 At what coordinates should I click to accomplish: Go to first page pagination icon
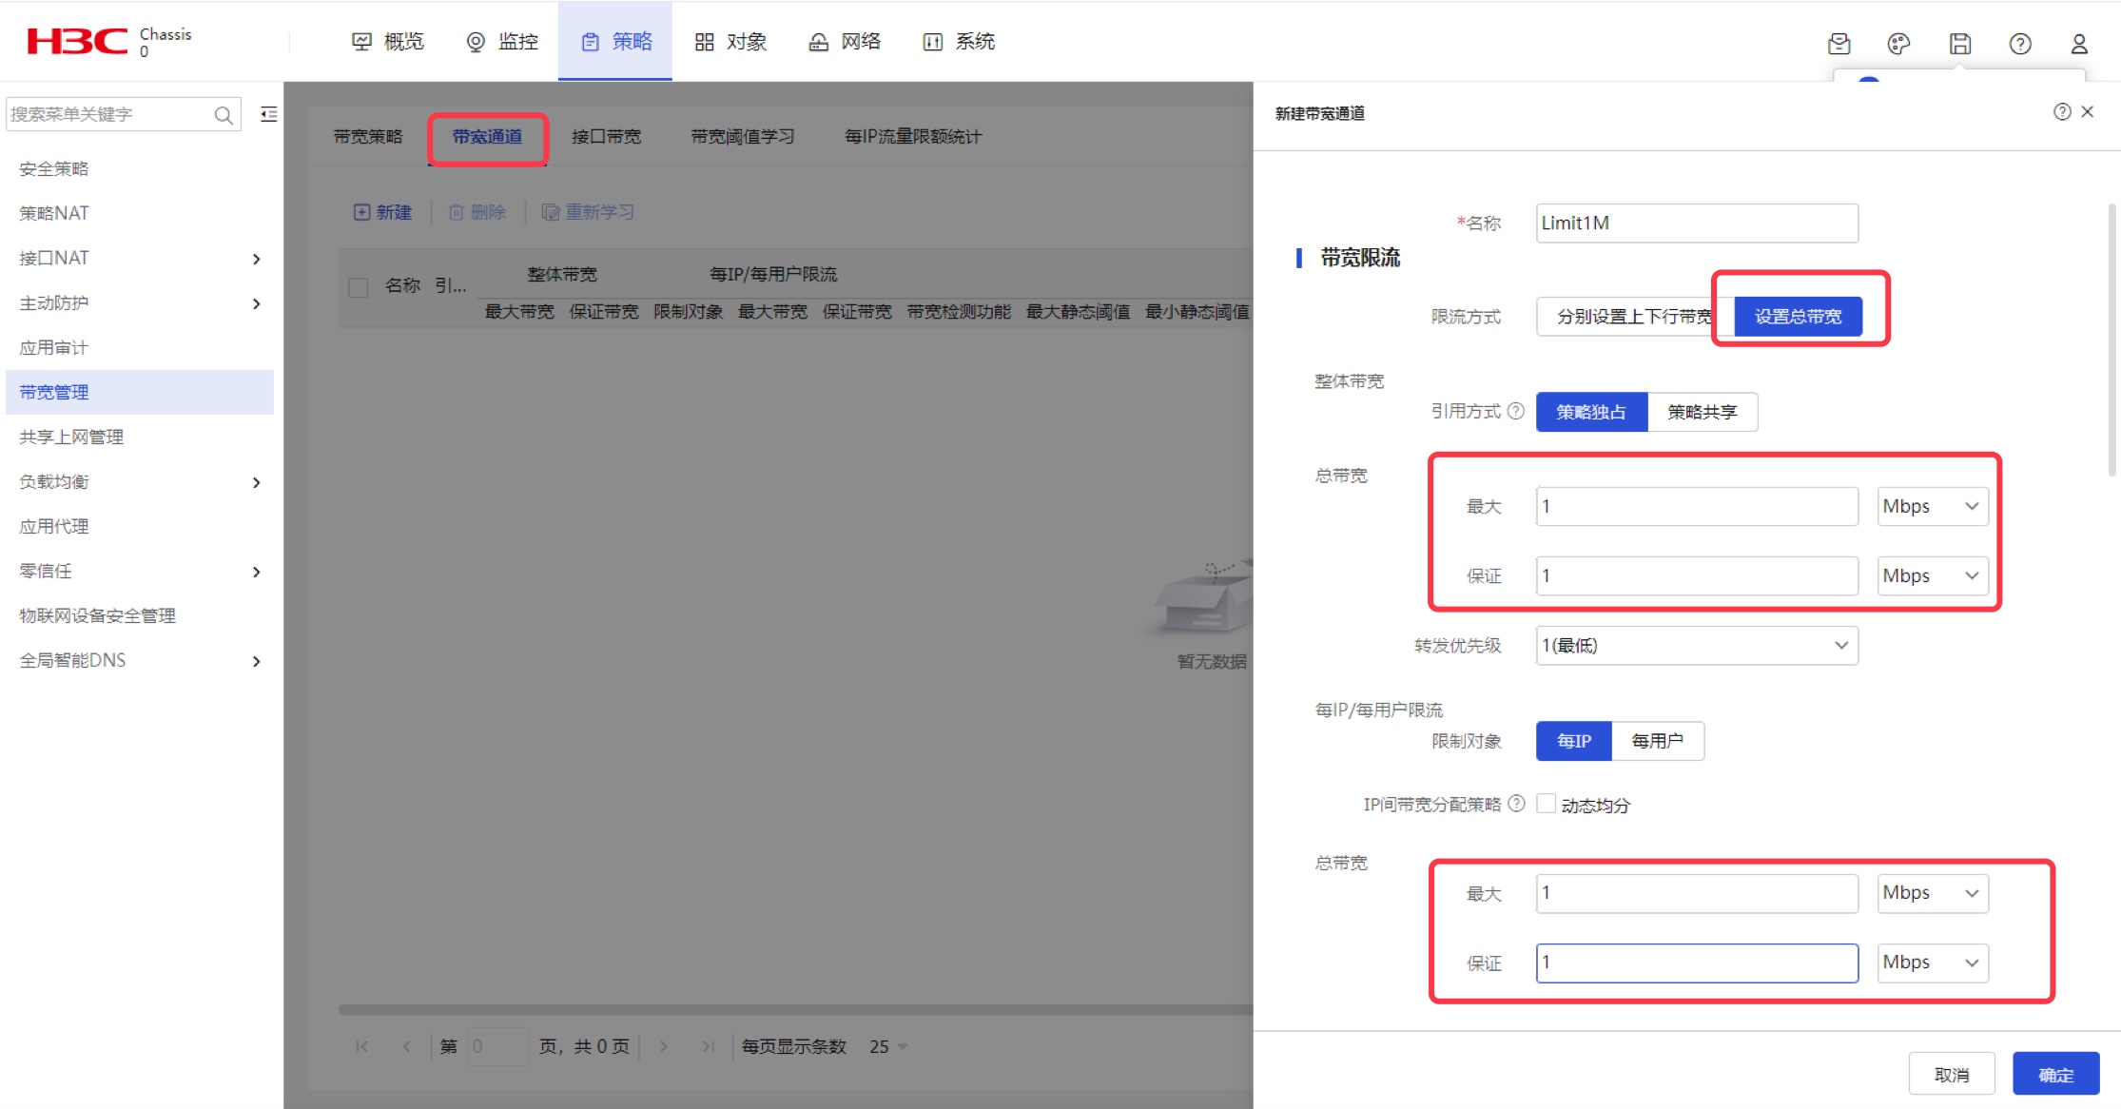361,1046
